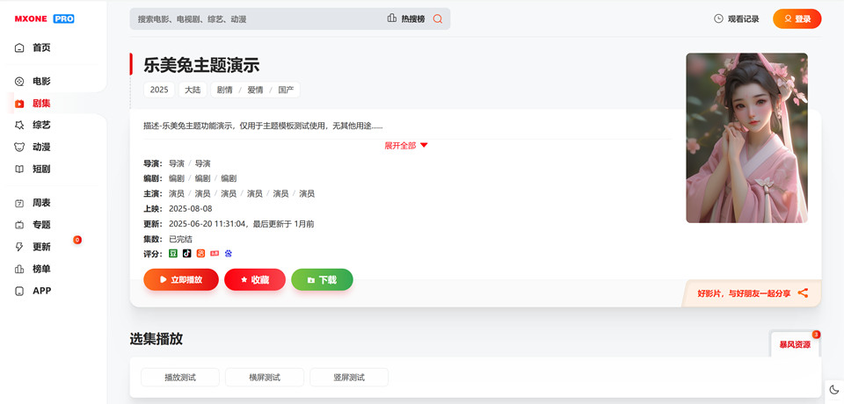Open 榜单 from the sidebar
The image size is (844, 404).
pyautogui.click(x=41, y=269)
